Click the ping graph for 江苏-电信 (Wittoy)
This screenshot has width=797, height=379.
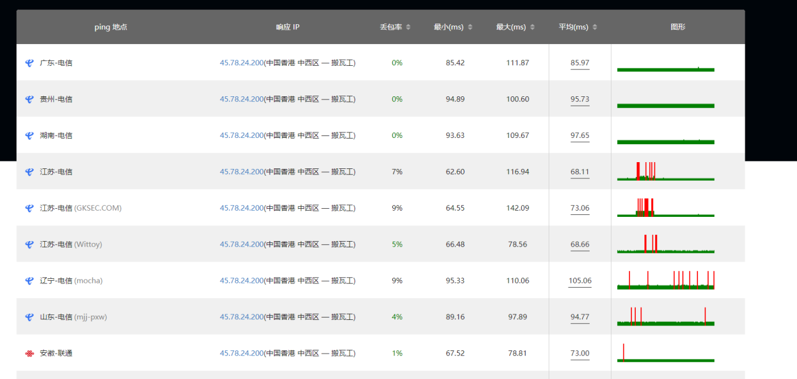pyautogui.click(x=666, y=244)
